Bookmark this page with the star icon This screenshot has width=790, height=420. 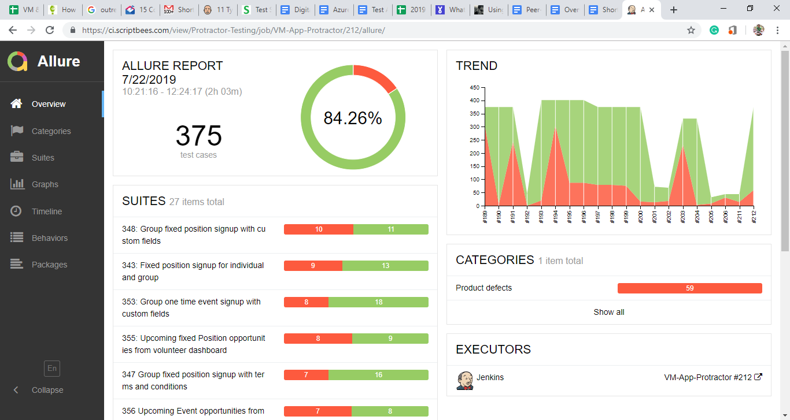[691, 29]
